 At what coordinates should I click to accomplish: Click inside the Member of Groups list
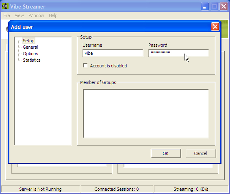click(146, 114)
